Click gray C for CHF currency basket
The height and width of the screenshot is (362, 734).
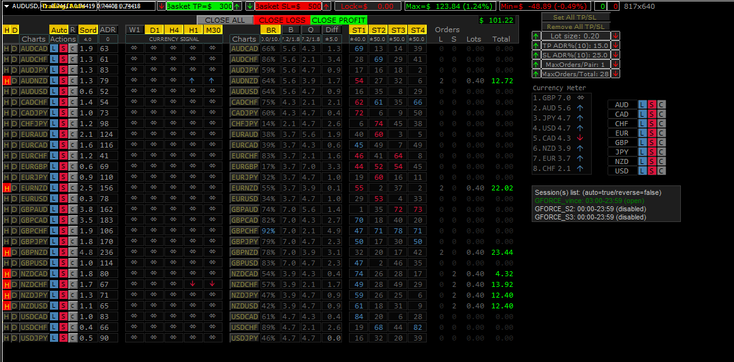point(661,124)
